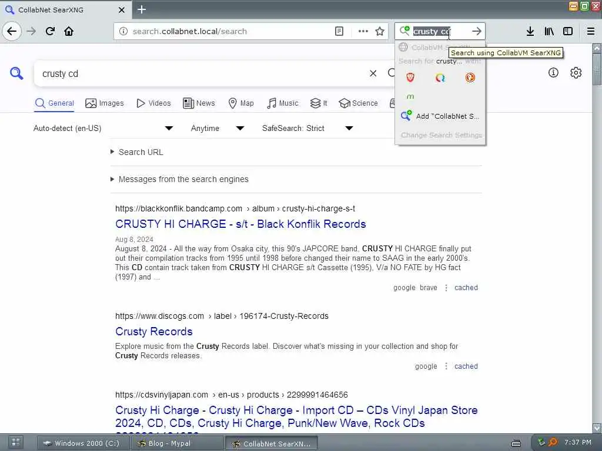The height and width of the screenshot is (451, 602).
Task: Choose the CollabVM suggestion entry in popup
Action: point(440,47)
